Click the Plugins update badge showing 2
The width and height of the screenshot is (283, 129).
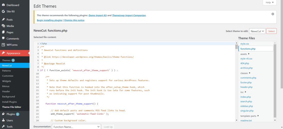(x=17, y=114)
